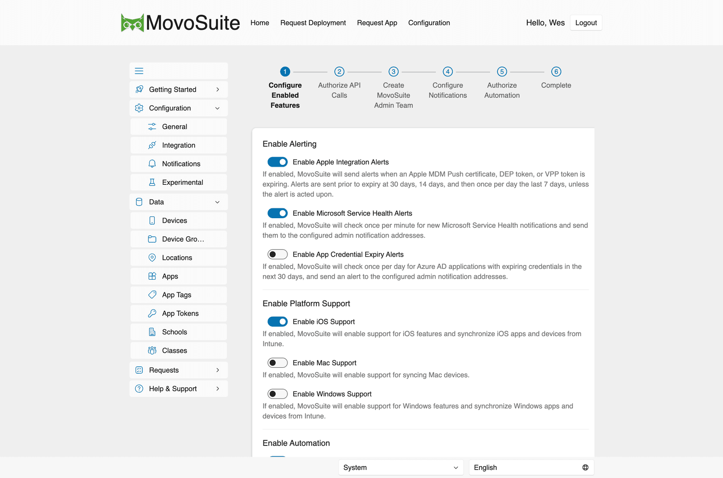
Task: Click step 6 Complete circle
Action: [x=556, y=72]
